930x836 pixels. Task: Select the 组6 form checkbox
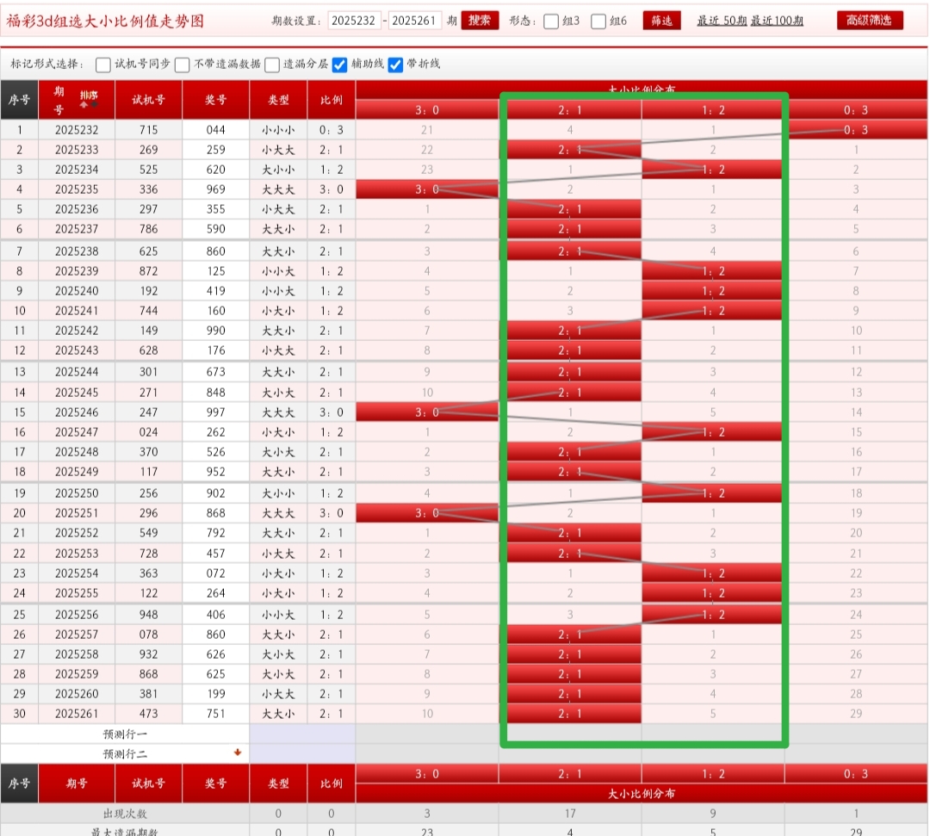tap(599, 22)
